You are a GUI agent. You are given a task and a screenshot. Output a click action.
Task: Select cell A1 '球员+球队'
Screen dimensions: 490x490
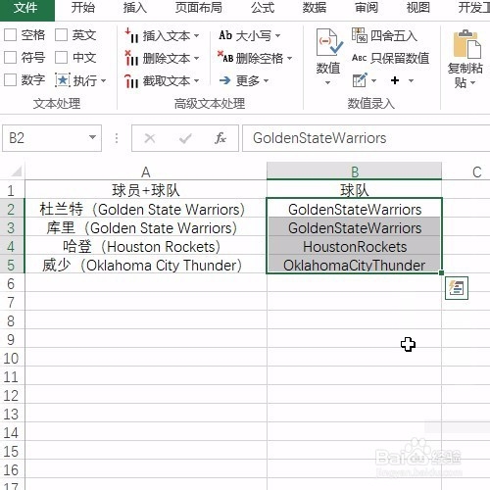(x=146, y=190)
